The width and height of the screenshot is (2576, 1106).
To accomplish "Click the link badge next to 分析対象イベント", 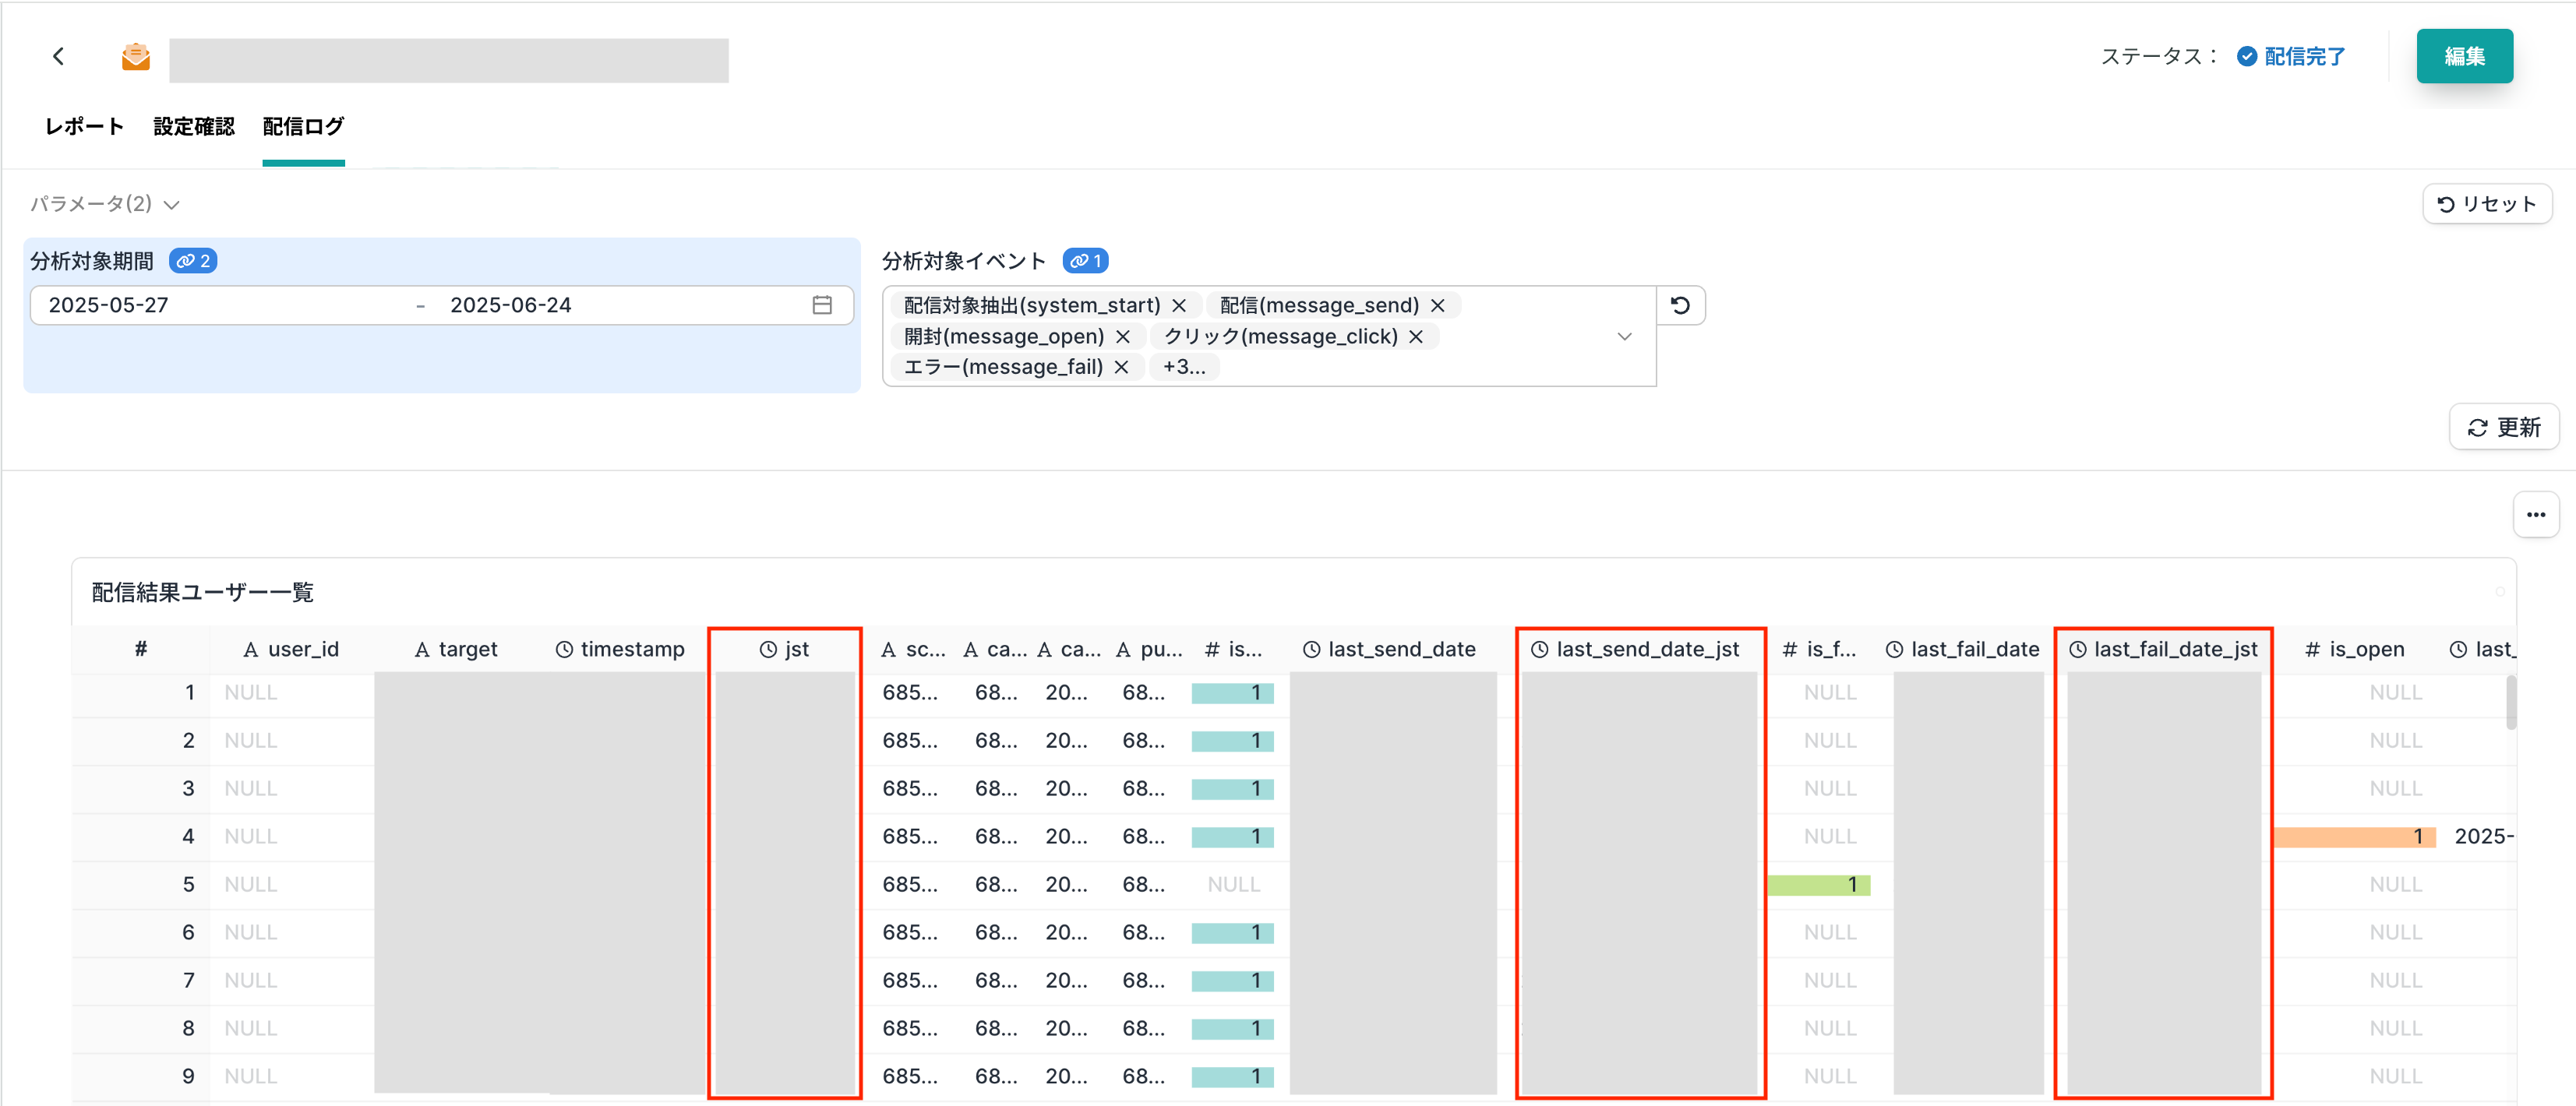I will pos(1085,261).
